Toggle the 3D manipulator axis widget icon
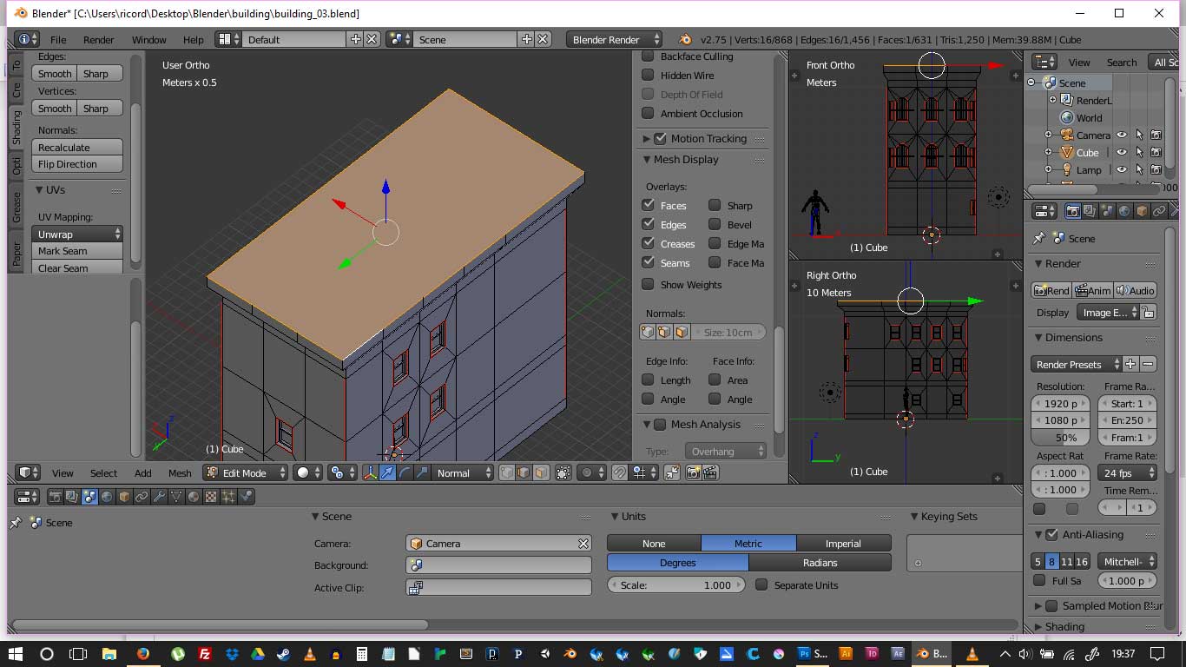1186x667 pixels. coord(371,472)
